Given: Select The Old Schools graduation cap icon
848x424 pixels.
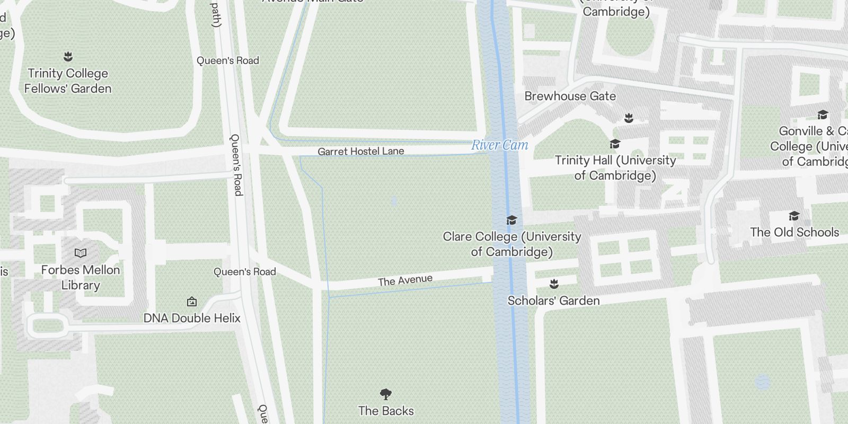Looking at the screenshot, I should [x=794, y=216].
